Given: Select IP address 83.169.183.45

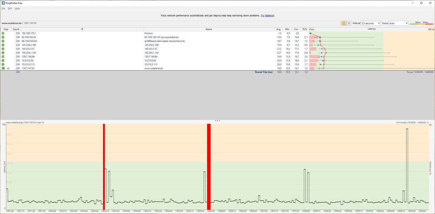Looking at the screenshot, I should pyautogui.click(x=29, y=37).
